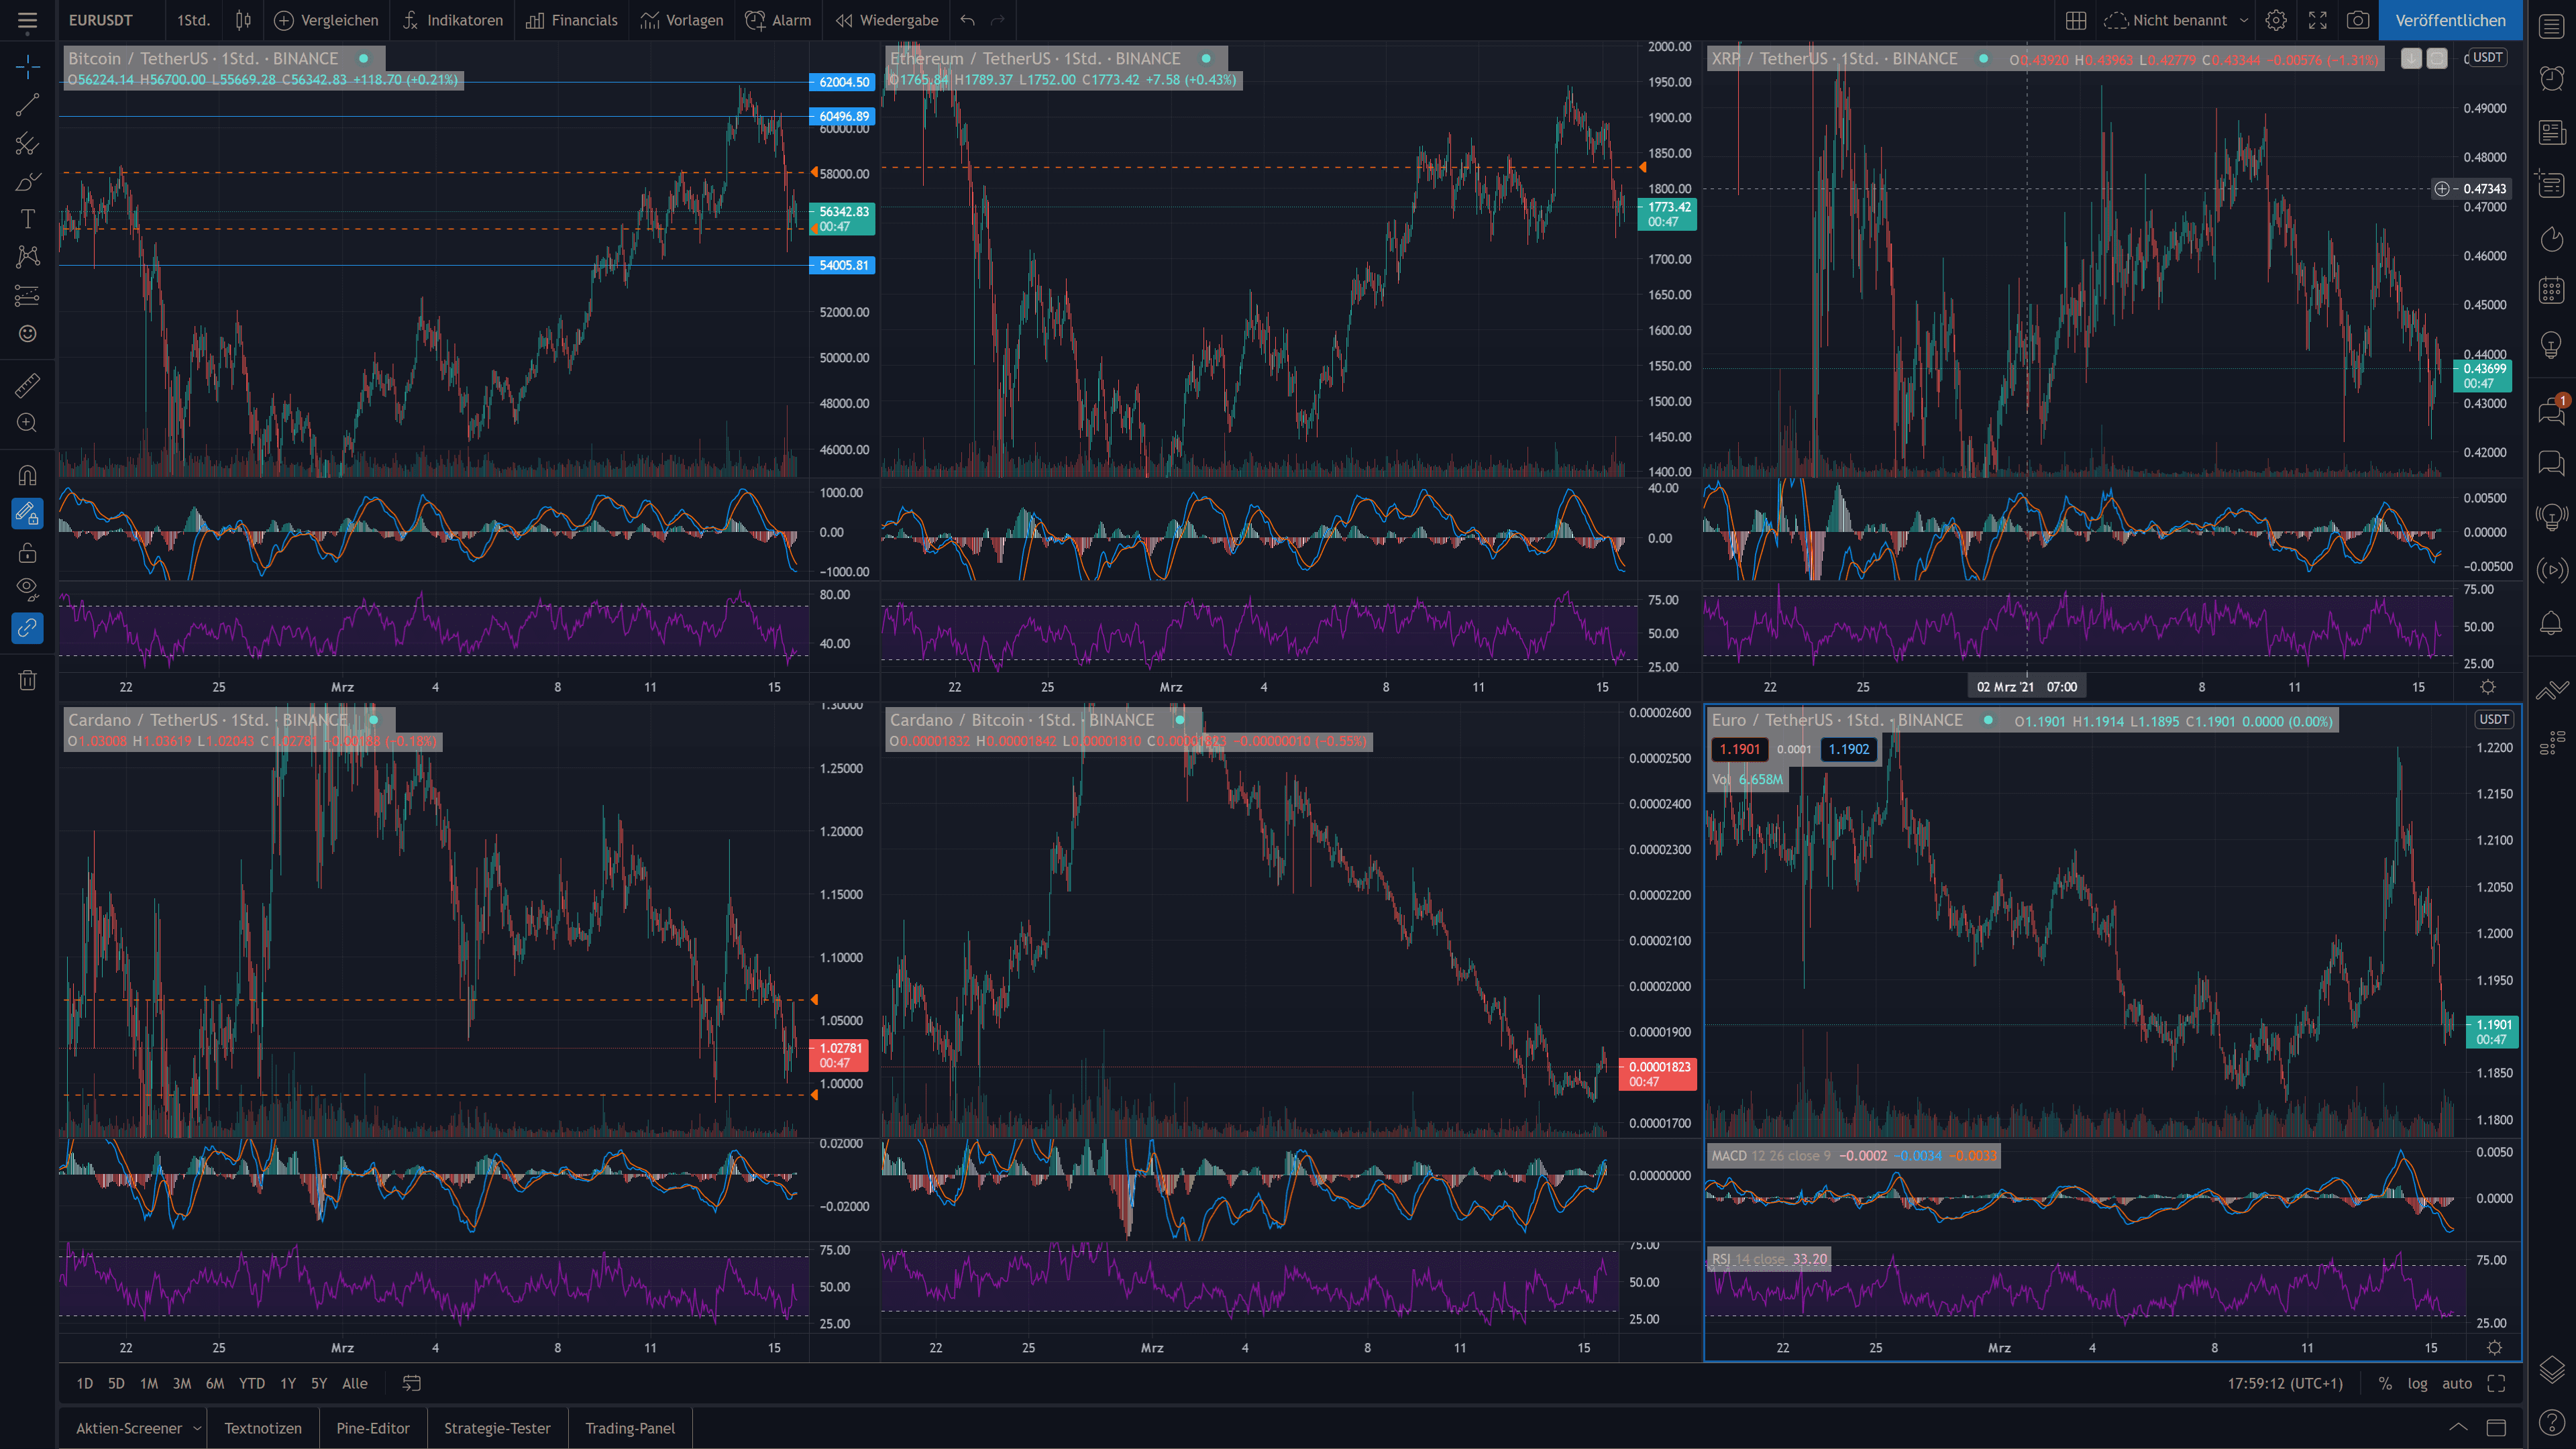This screenshot has width=2576, height=1449.
Task: Click the EURUSDT symbol search field
Action: [x=101, y=20]
